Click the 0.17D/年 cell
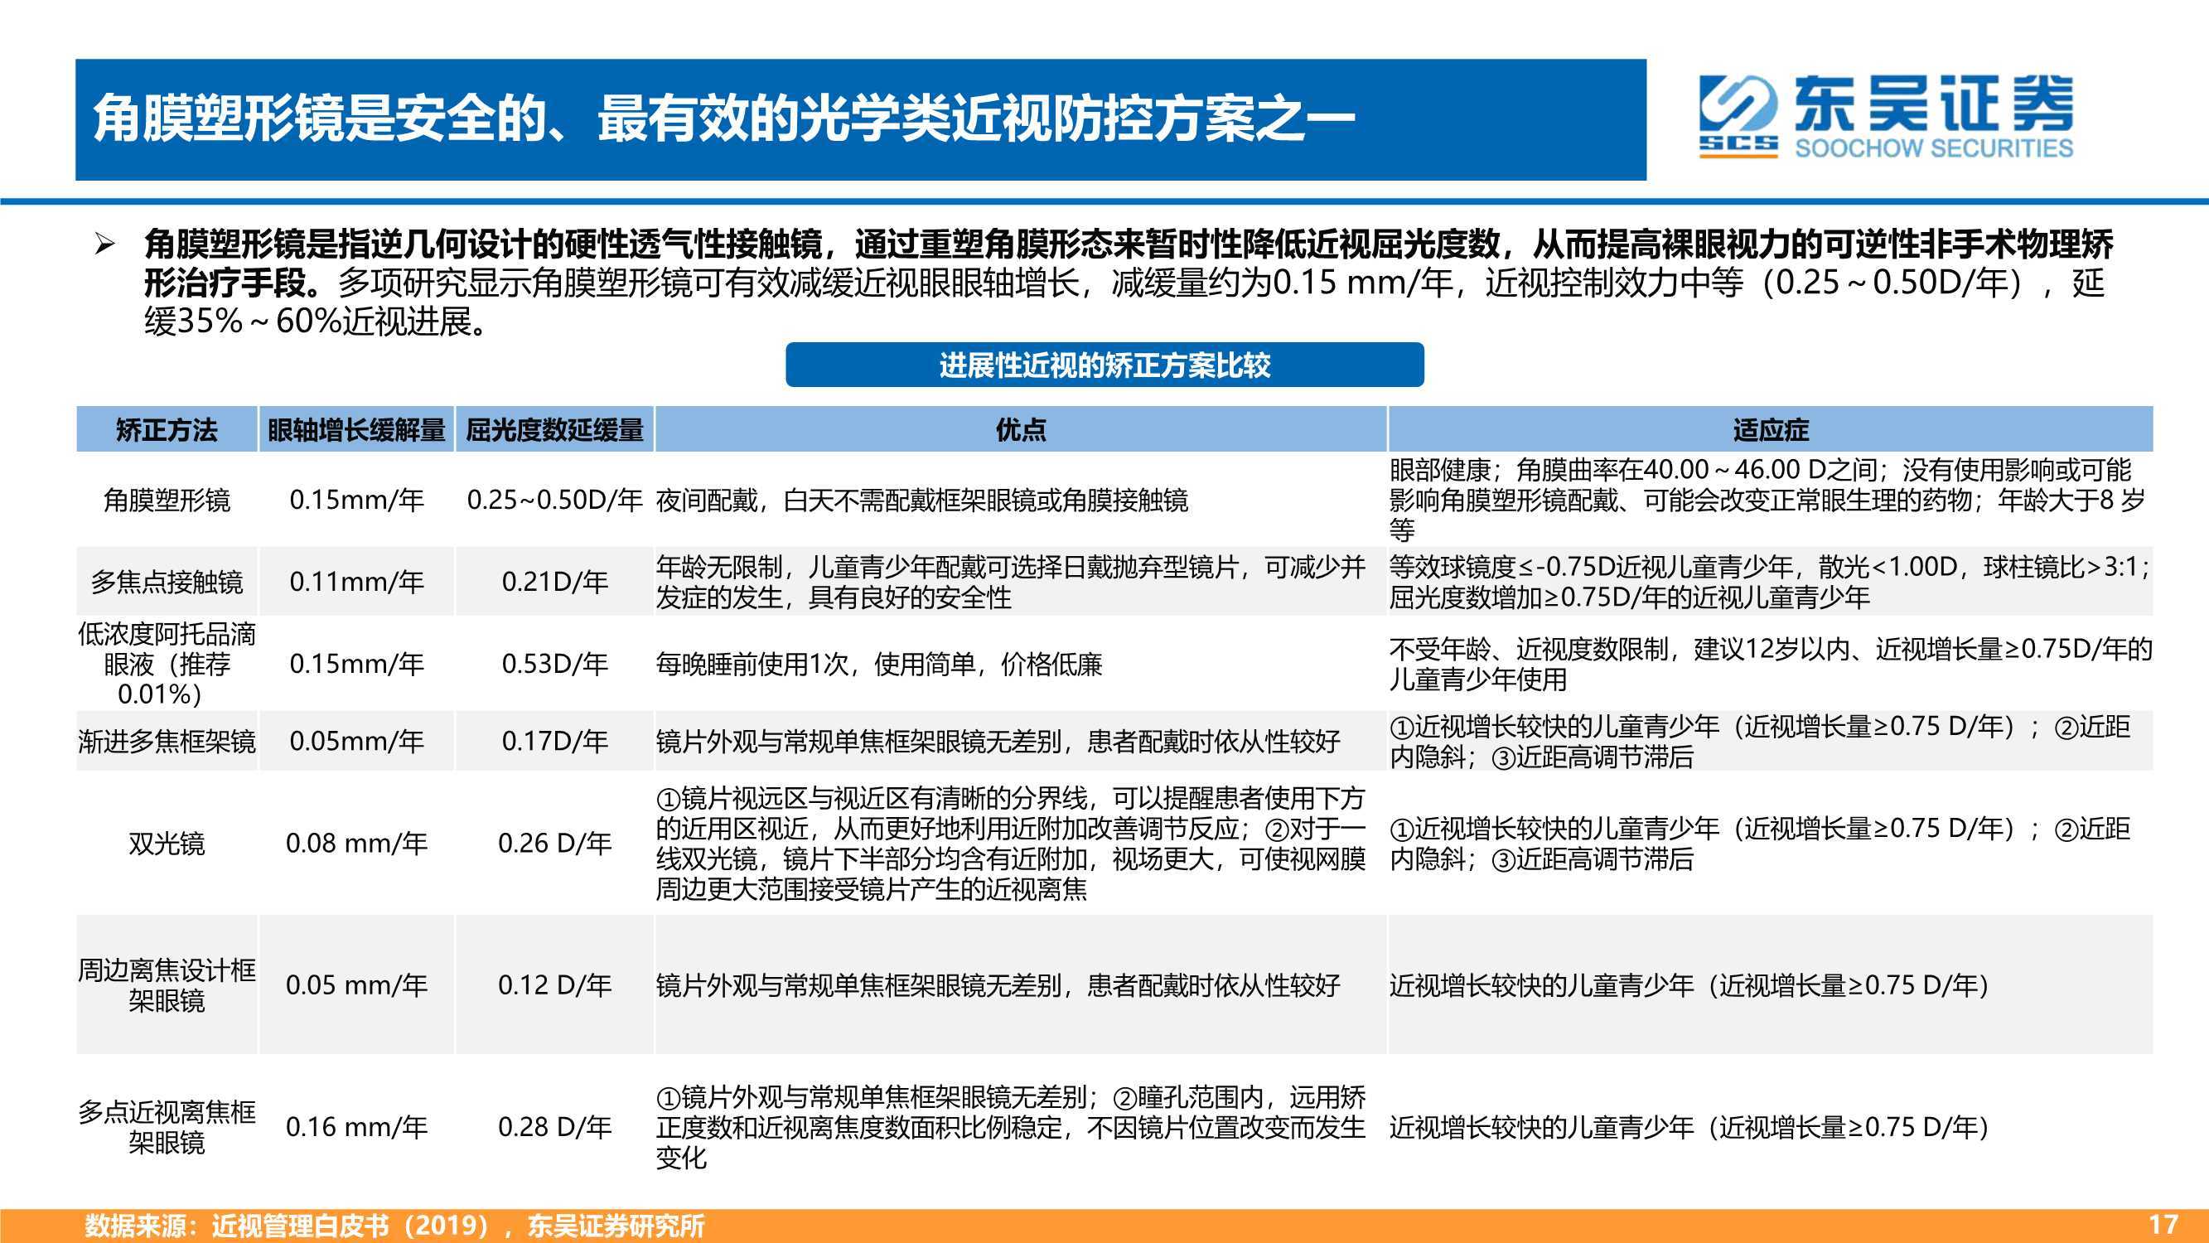The width and height of the screenshot is (2209, 1243). 555,741
